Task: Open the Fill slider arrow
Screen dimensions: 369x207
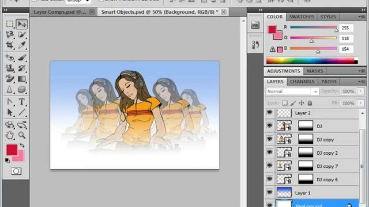Action: (x=360, y=103)
